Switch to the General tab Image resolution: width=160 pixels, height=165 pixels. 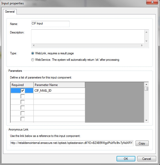click(10, 12)
